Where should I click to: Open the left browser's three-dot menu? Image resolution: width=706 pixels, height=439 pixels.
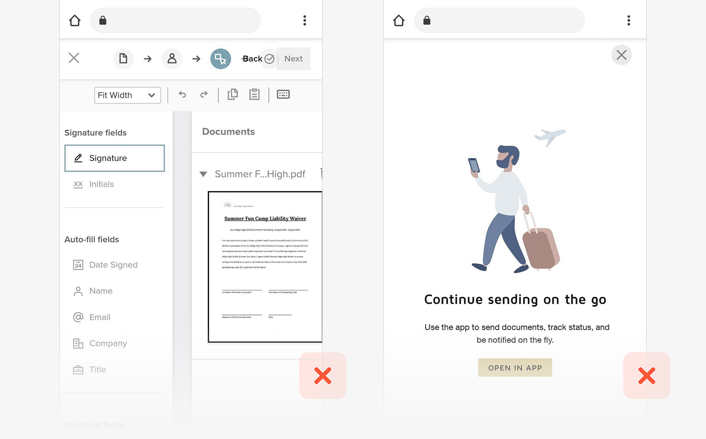click(304, 20)
